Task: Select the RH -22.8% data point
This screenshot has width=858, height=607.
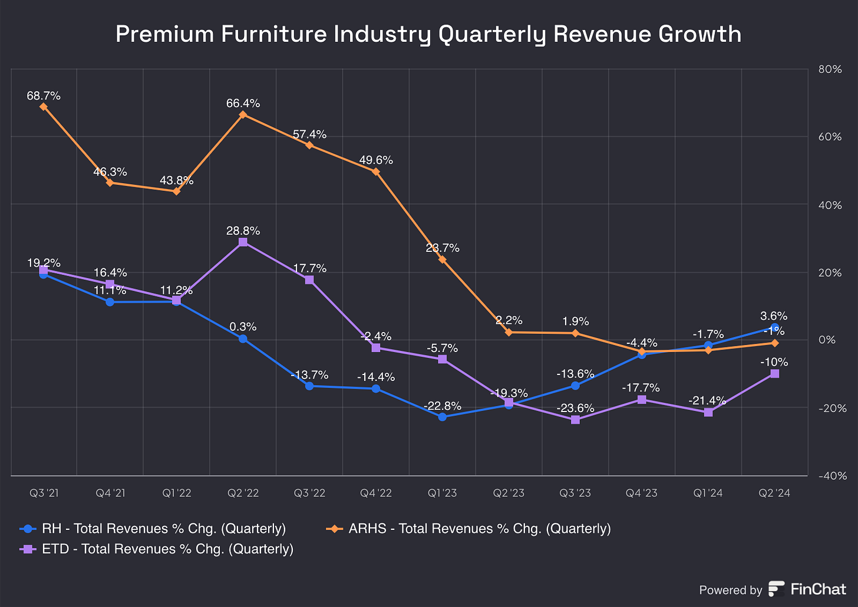Action: 443,417
